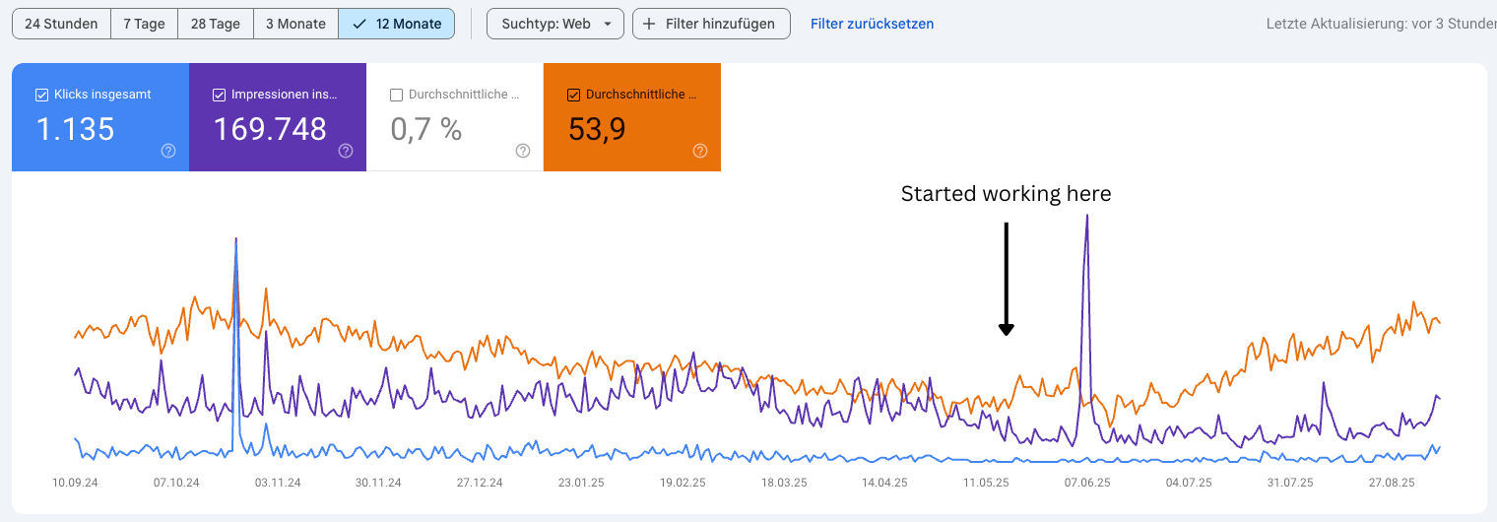
Task: Switch to the 7 Tage range
Action: click(144, 24)
